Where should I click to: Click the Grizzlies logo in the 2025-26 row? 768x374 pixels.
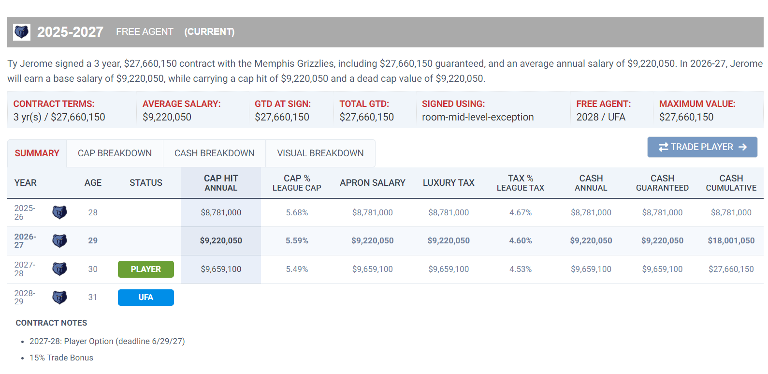pyautogui.click(x=59, y=212)
